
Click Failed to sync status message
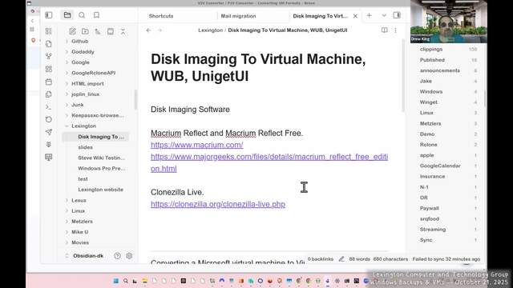coord(446,259)
